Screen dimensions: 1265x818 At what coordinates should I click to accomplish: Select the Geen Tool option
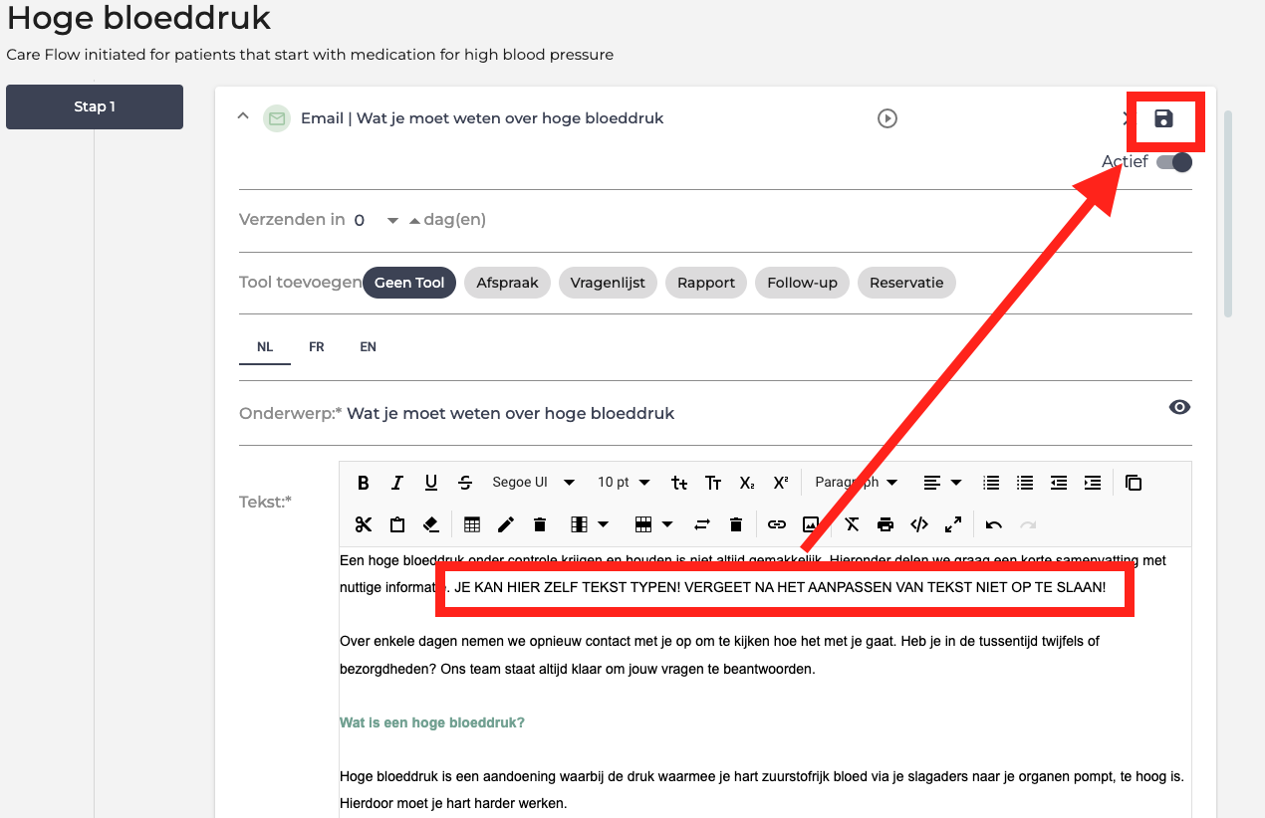click(x=409, y=283)
